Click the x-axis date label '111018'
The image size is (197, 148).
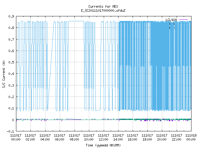point(191,135)
